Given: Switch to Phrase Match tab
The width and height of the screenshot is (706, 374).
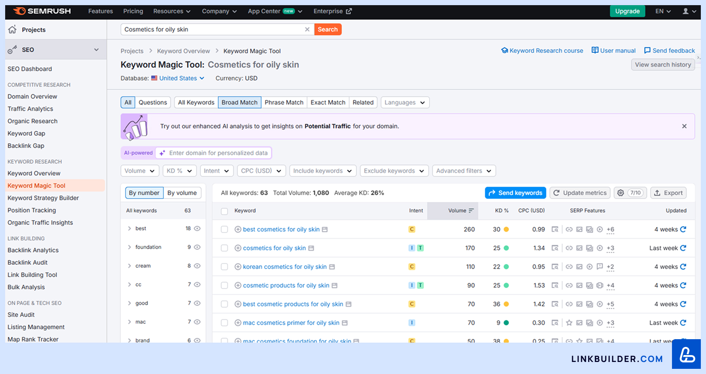Looking at the screenshot, I should pos(284,102).
